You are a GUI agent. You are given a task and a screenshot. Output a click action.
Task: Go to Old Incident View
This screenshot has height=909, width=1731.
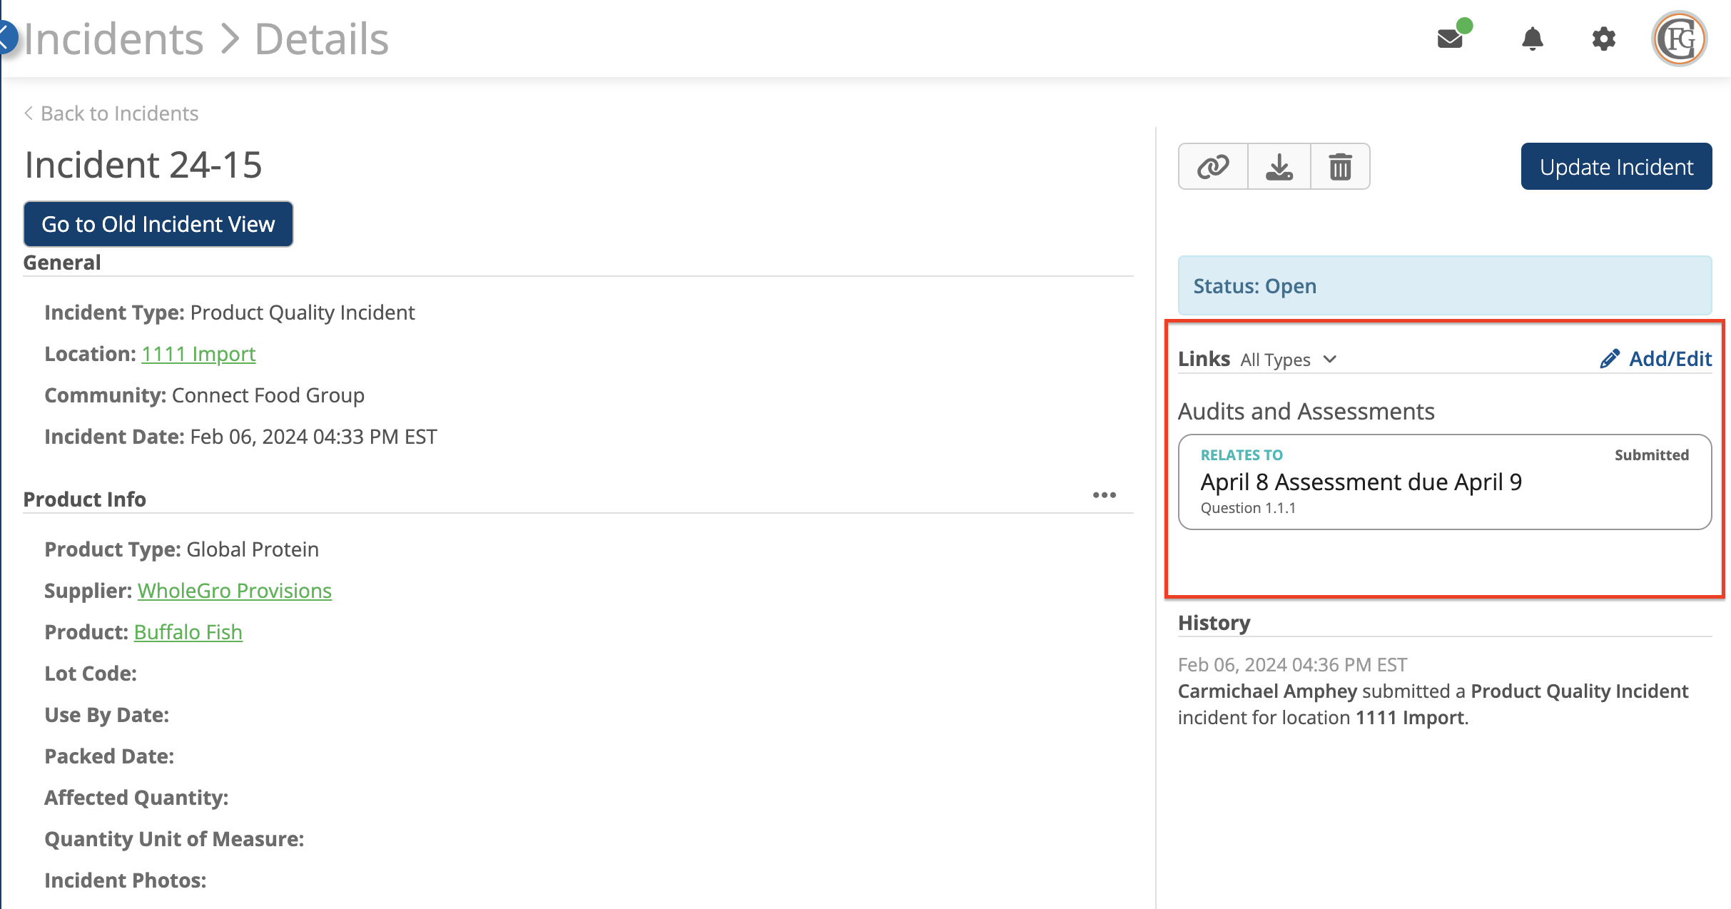(158, 224)
